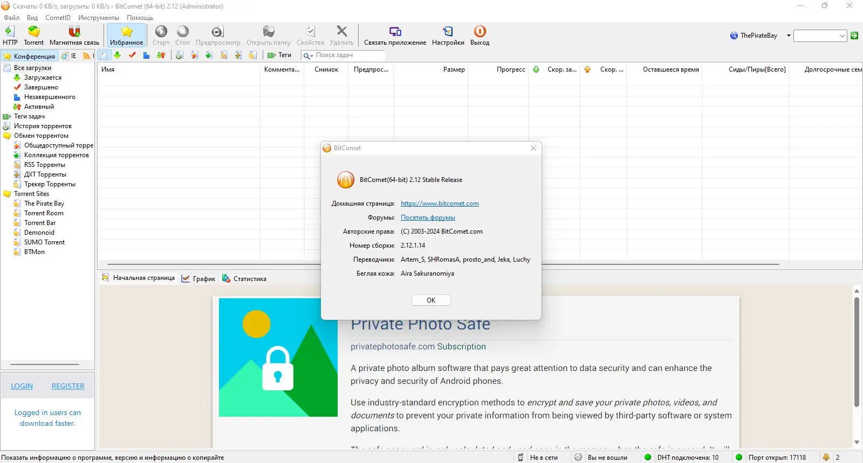
Task: Click the up-down arrows active filter icon
Action: tap(161, 55)
